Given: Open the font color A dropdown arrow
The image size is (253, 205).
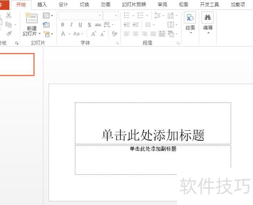Looking at the screenshot, I should pyautogui.click(x=69, y=34).
